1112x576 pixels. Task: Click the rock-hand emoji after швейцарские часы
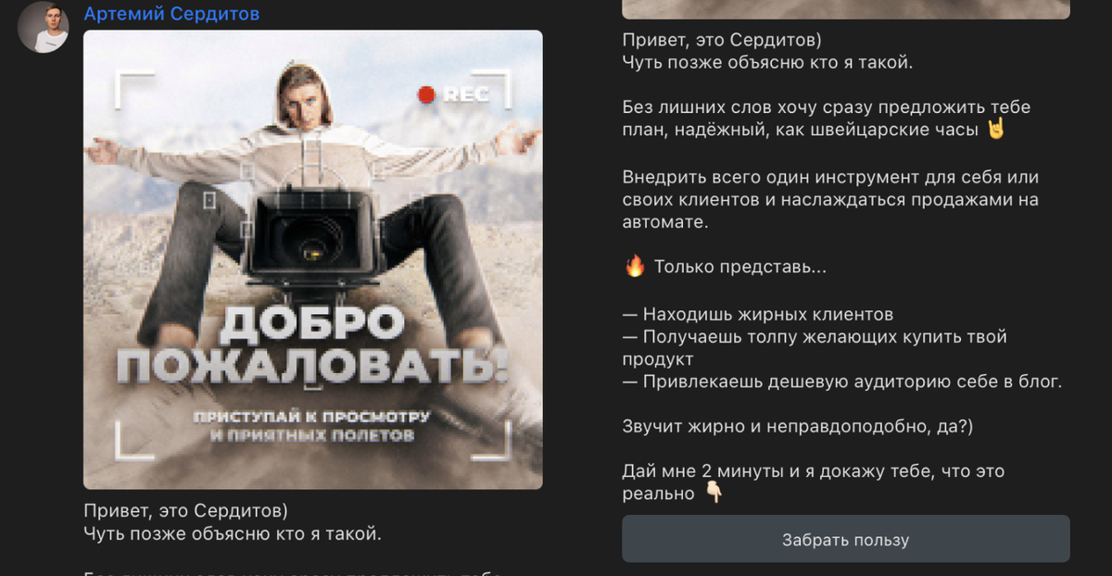(x=995, y=129)
